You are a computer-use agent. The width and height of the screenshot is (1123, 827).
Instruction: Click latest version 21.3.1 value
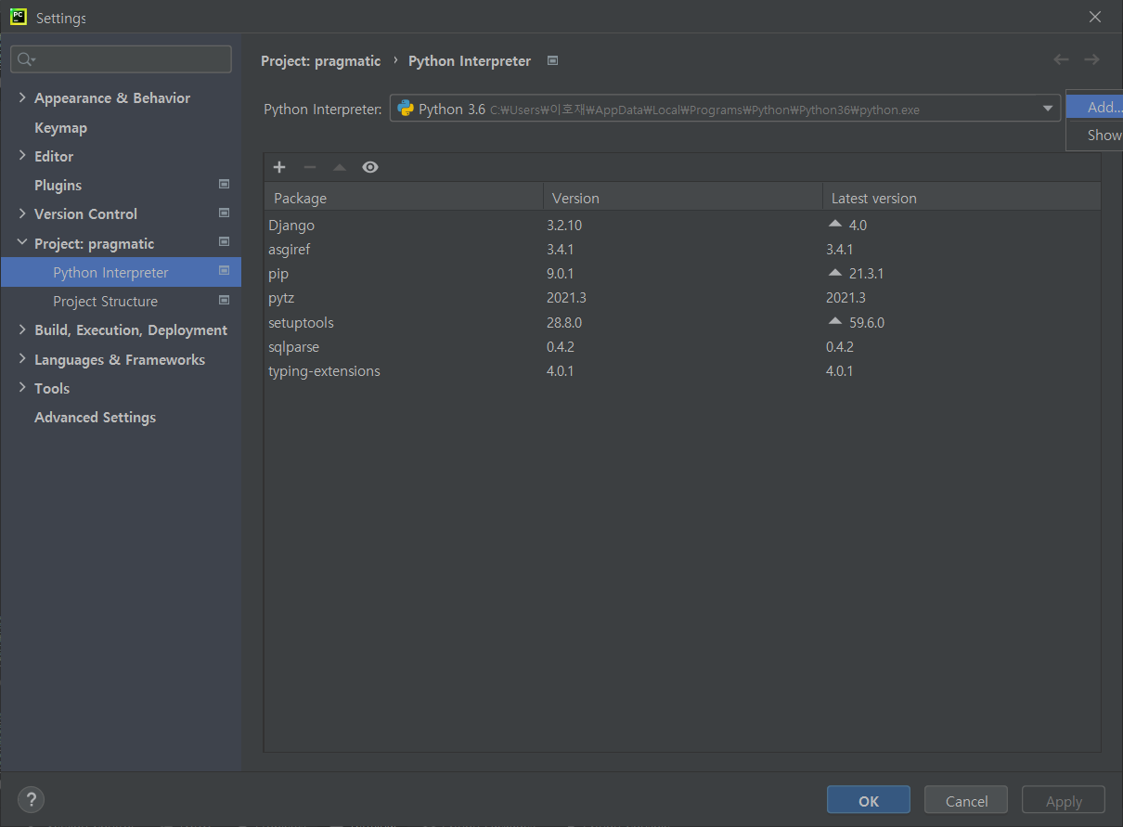(x=866, y=274)
